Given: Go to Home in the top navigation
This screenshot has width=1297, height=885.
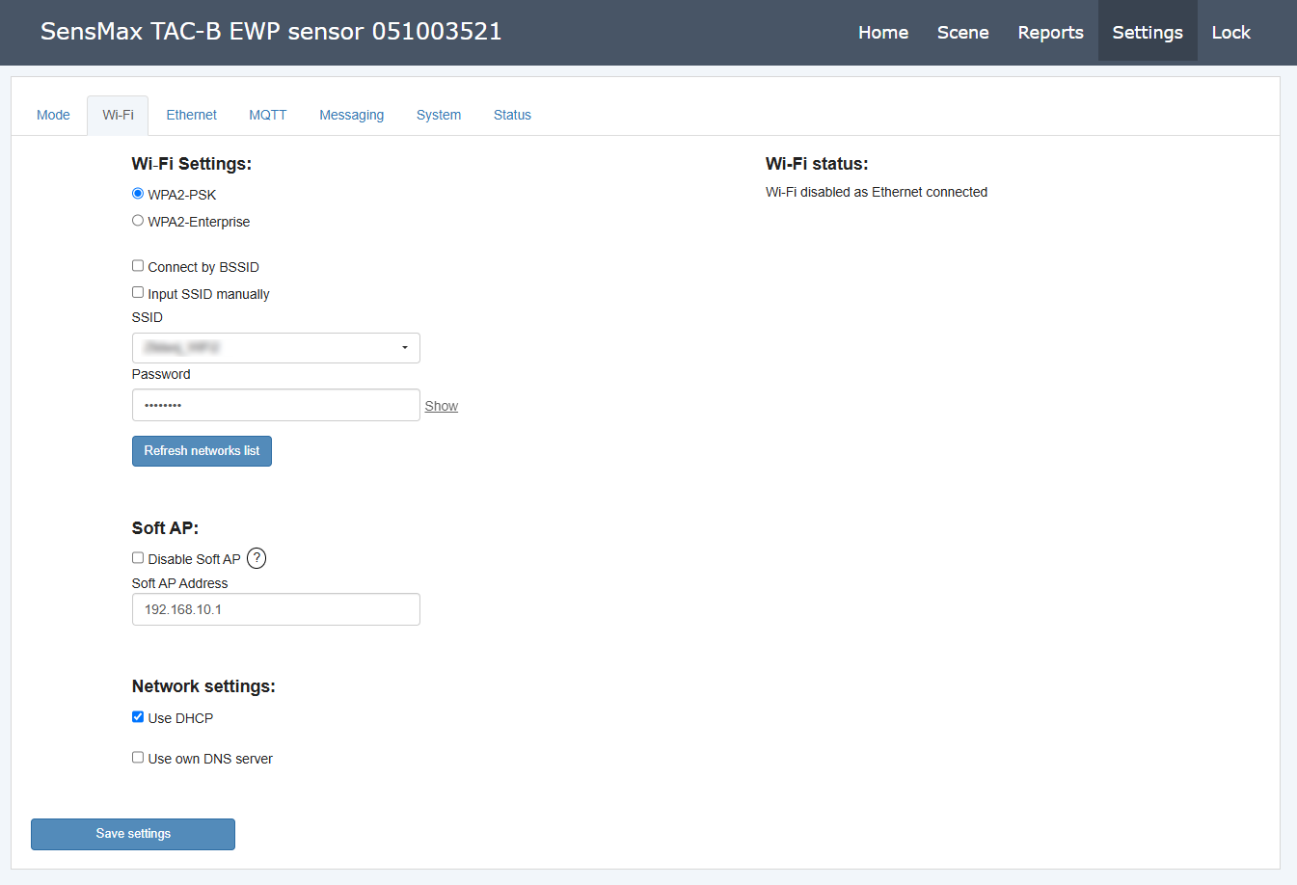Looking at the screenshot, I should (x=883, y=32).
